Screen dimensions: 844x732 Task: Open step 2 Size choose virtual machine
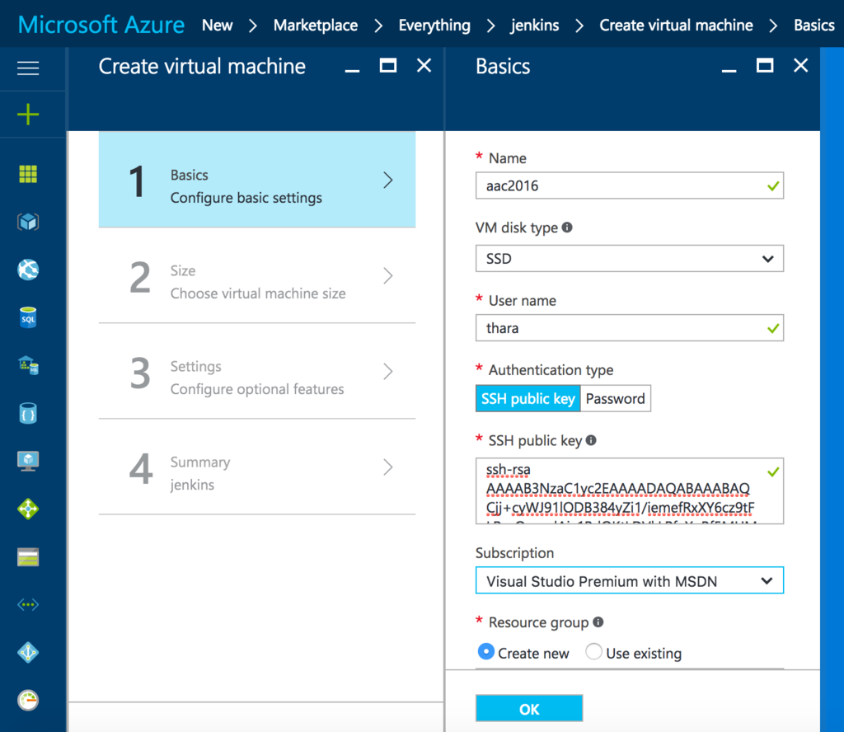(x=257, y=275)
